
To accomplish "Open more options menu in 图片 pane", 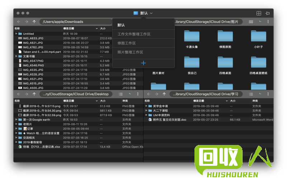I will point(268,21).
